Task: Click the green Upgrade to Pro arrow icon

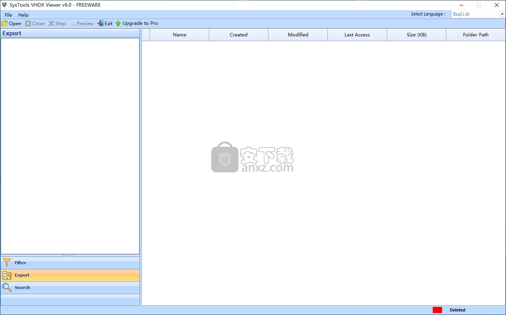Action: click(x=118, y=23)
